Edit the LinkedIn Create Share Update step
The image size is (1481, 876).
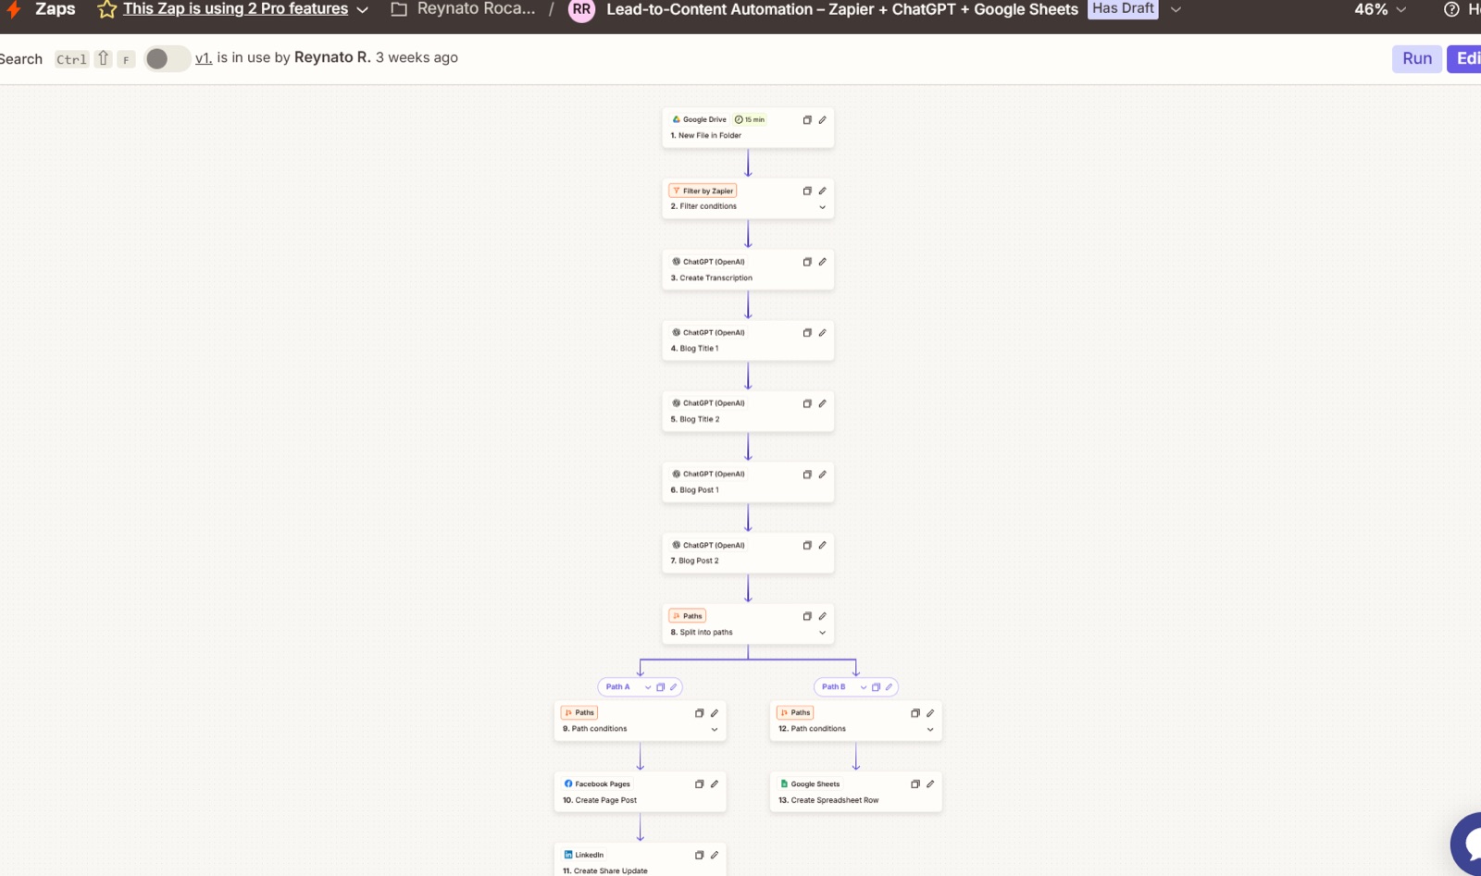(715, 856)
